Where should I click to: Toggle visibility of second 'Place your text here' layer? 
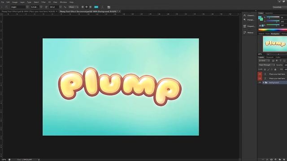coord(260,78)
